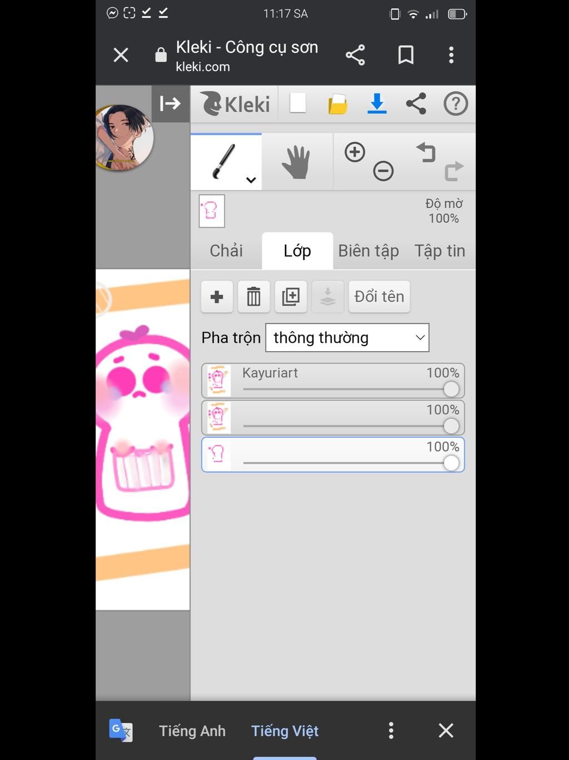Select the Kayuriart layer
The image size is (569, 760).
coord(333,381)
